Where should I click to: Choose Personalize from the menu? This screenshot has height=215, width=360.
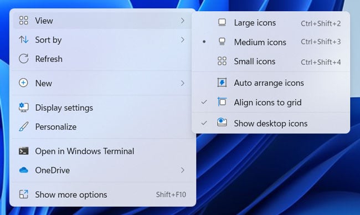tap(102, 126)
